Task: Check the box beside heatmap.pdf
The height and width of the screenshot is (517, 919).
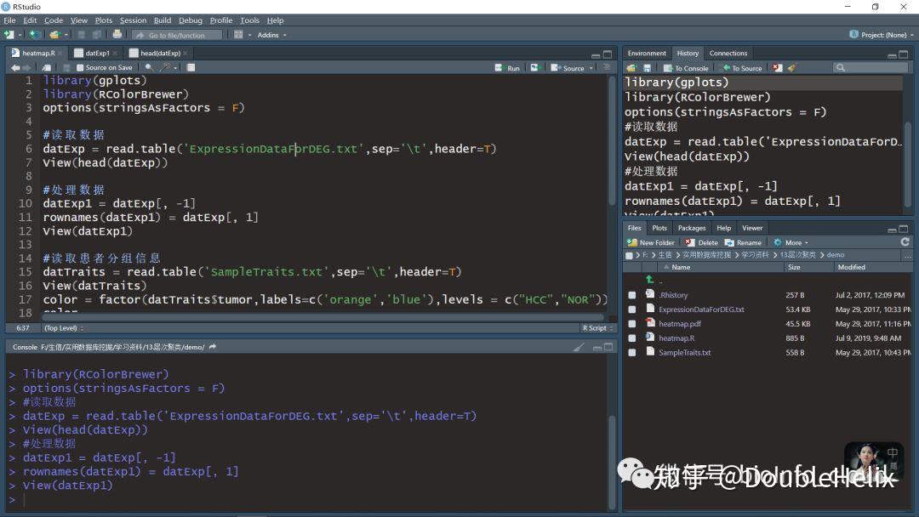Action: (x=631, y=323)
